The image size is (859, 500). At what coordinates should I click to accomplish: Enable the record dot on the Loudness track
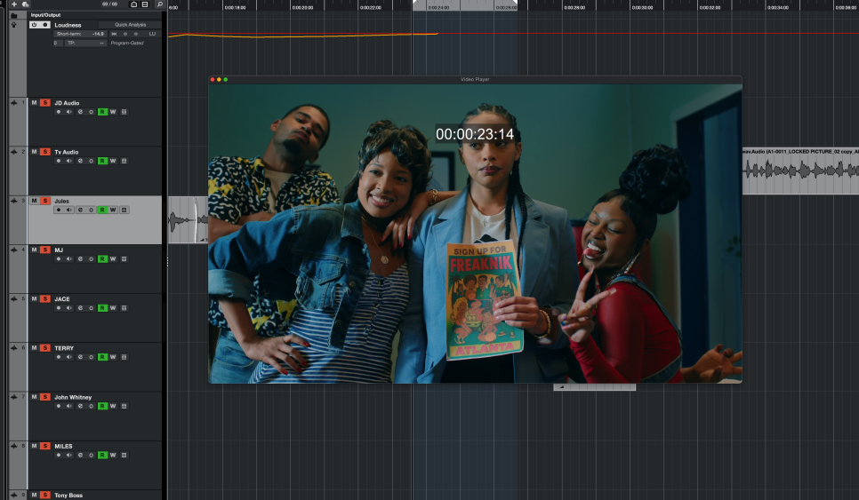[45, 25]
